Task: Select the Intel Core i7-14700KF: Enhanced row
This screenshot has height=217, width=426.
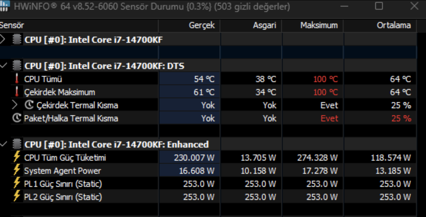Action: tap(117, 144)
